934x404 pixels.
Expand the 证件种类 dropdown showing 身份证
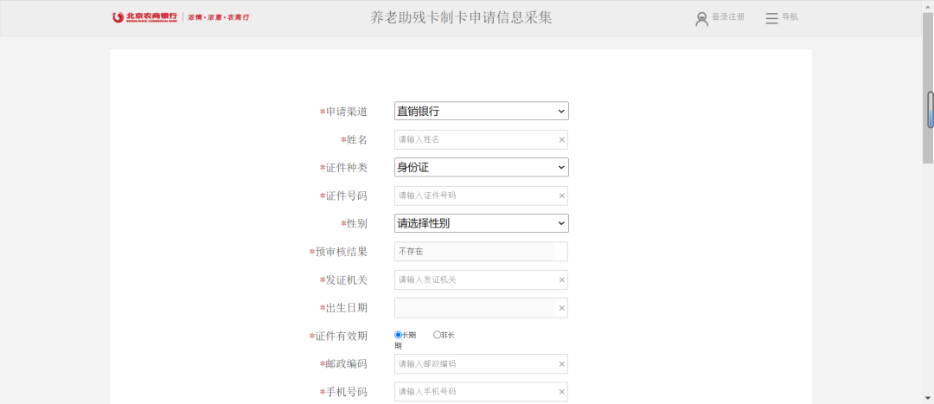(481, 167)
